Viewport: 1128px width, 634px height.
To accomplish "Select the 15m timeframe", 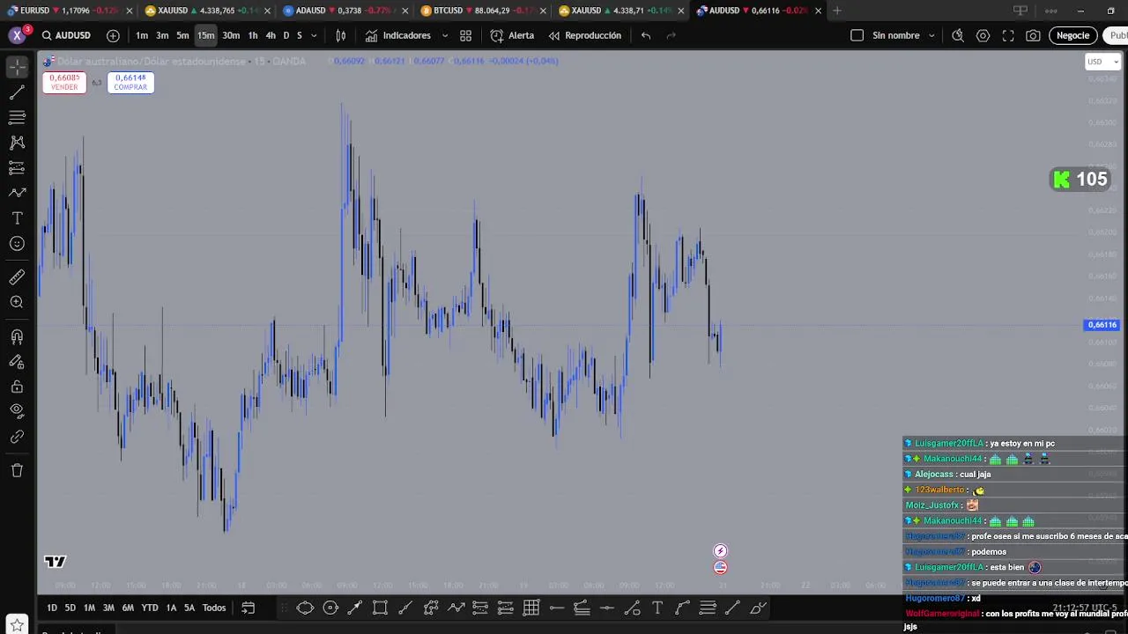I will (x=205, y=35).
